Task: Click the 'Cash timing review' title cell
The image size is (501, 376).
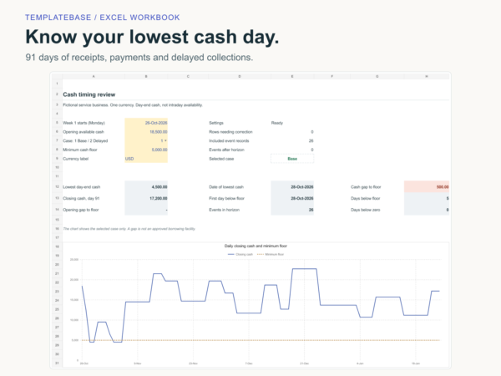Action: point(89,94)
